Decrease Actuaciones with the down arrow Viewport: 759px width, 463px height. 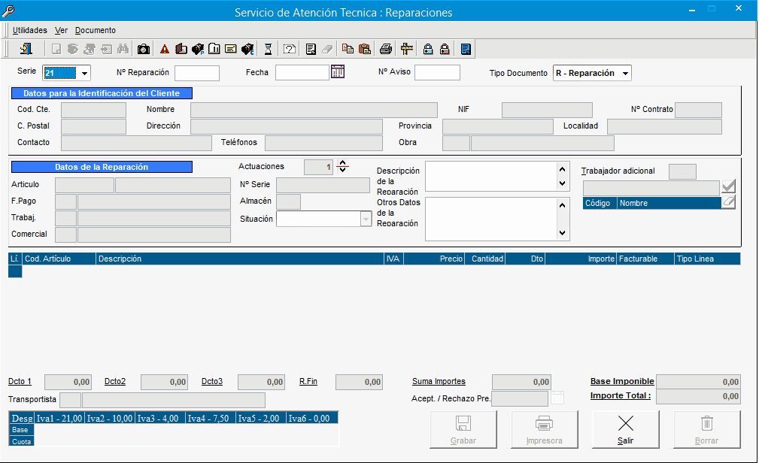[343, 170]
